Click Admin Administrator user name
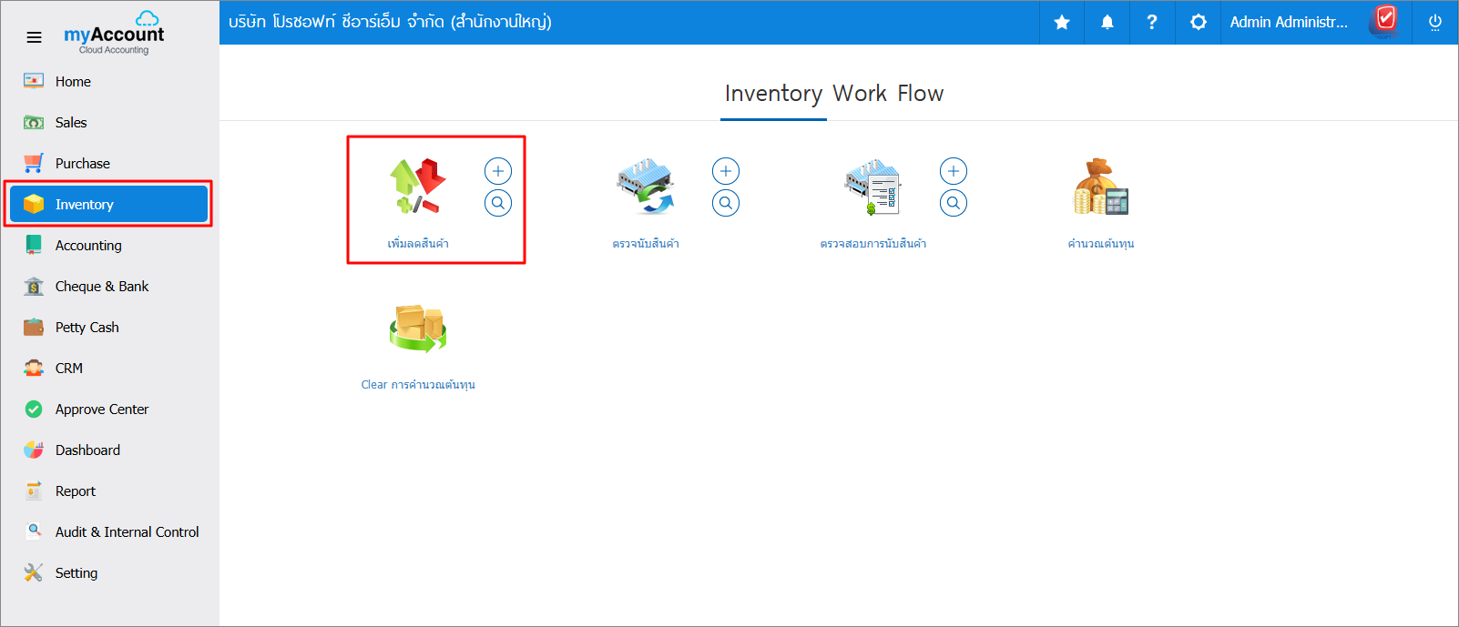This screenshot has width=1459, height=627. 1289,23
